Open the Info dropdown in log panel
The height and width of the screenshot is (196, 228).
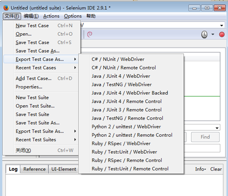pyautogui.click(x=200, y=169)
